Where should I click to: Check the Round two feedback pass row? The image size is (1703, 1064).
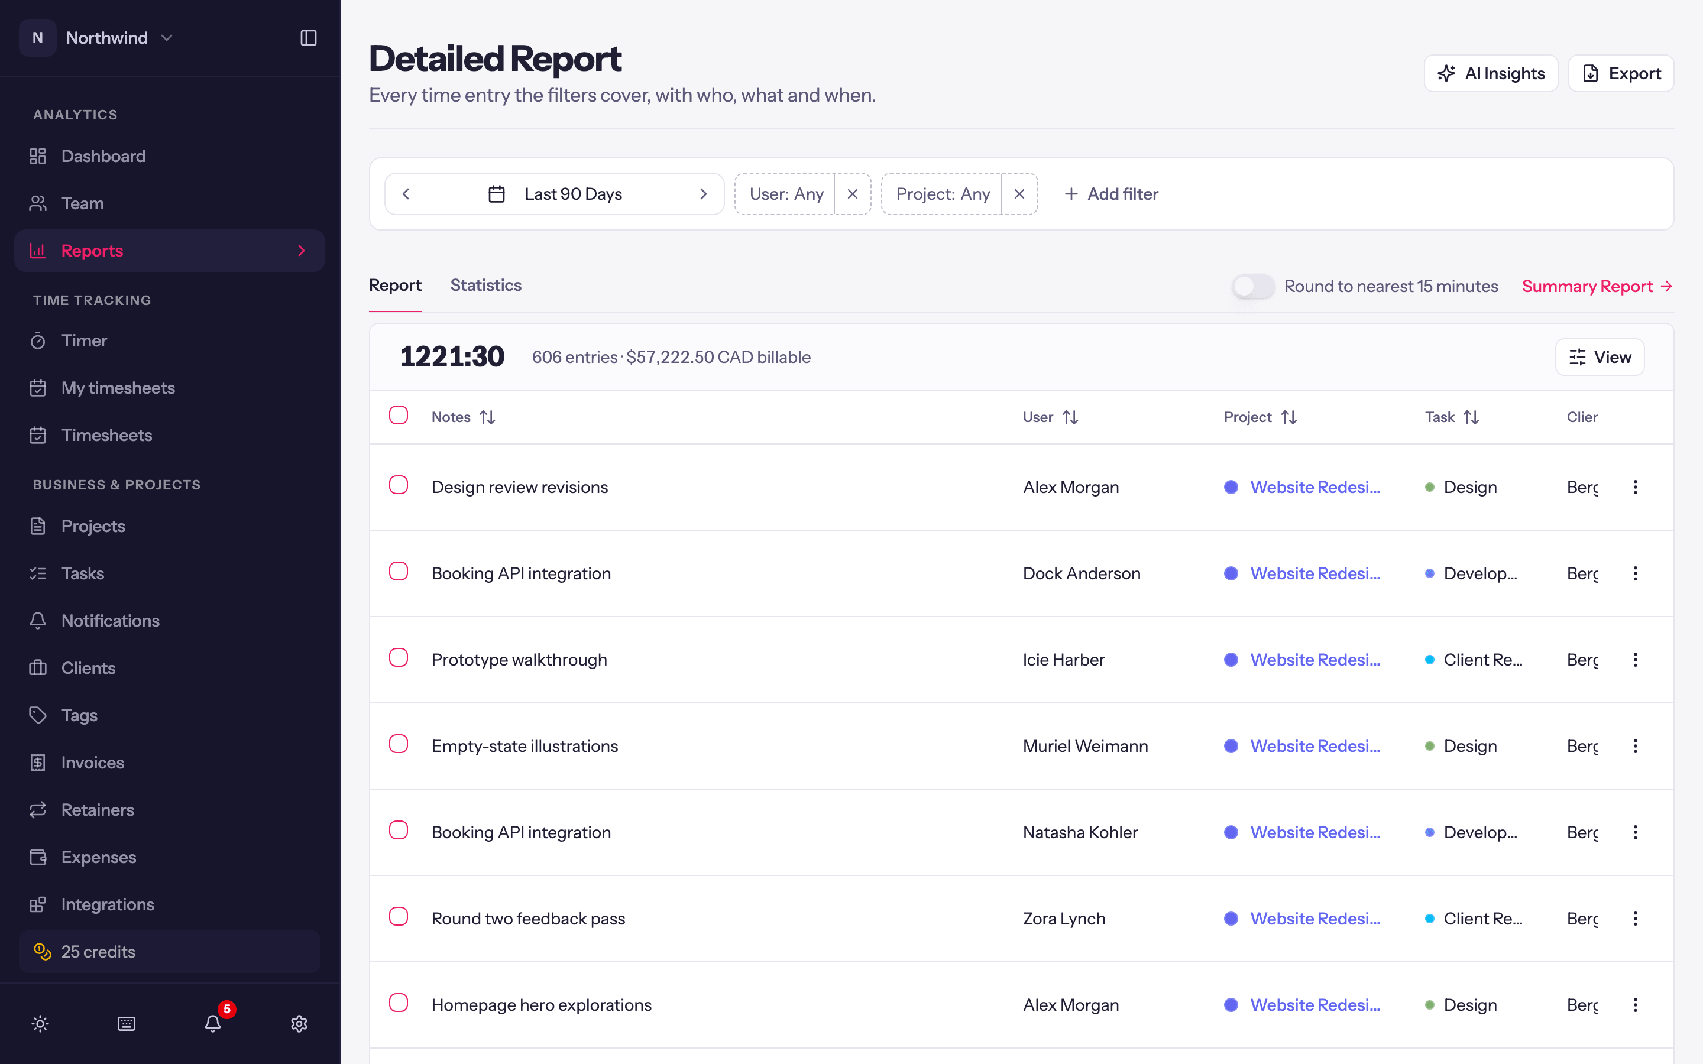399,916
